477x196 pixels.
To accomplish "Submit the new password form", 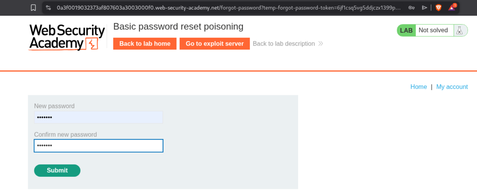I will [x=57, y=170].
